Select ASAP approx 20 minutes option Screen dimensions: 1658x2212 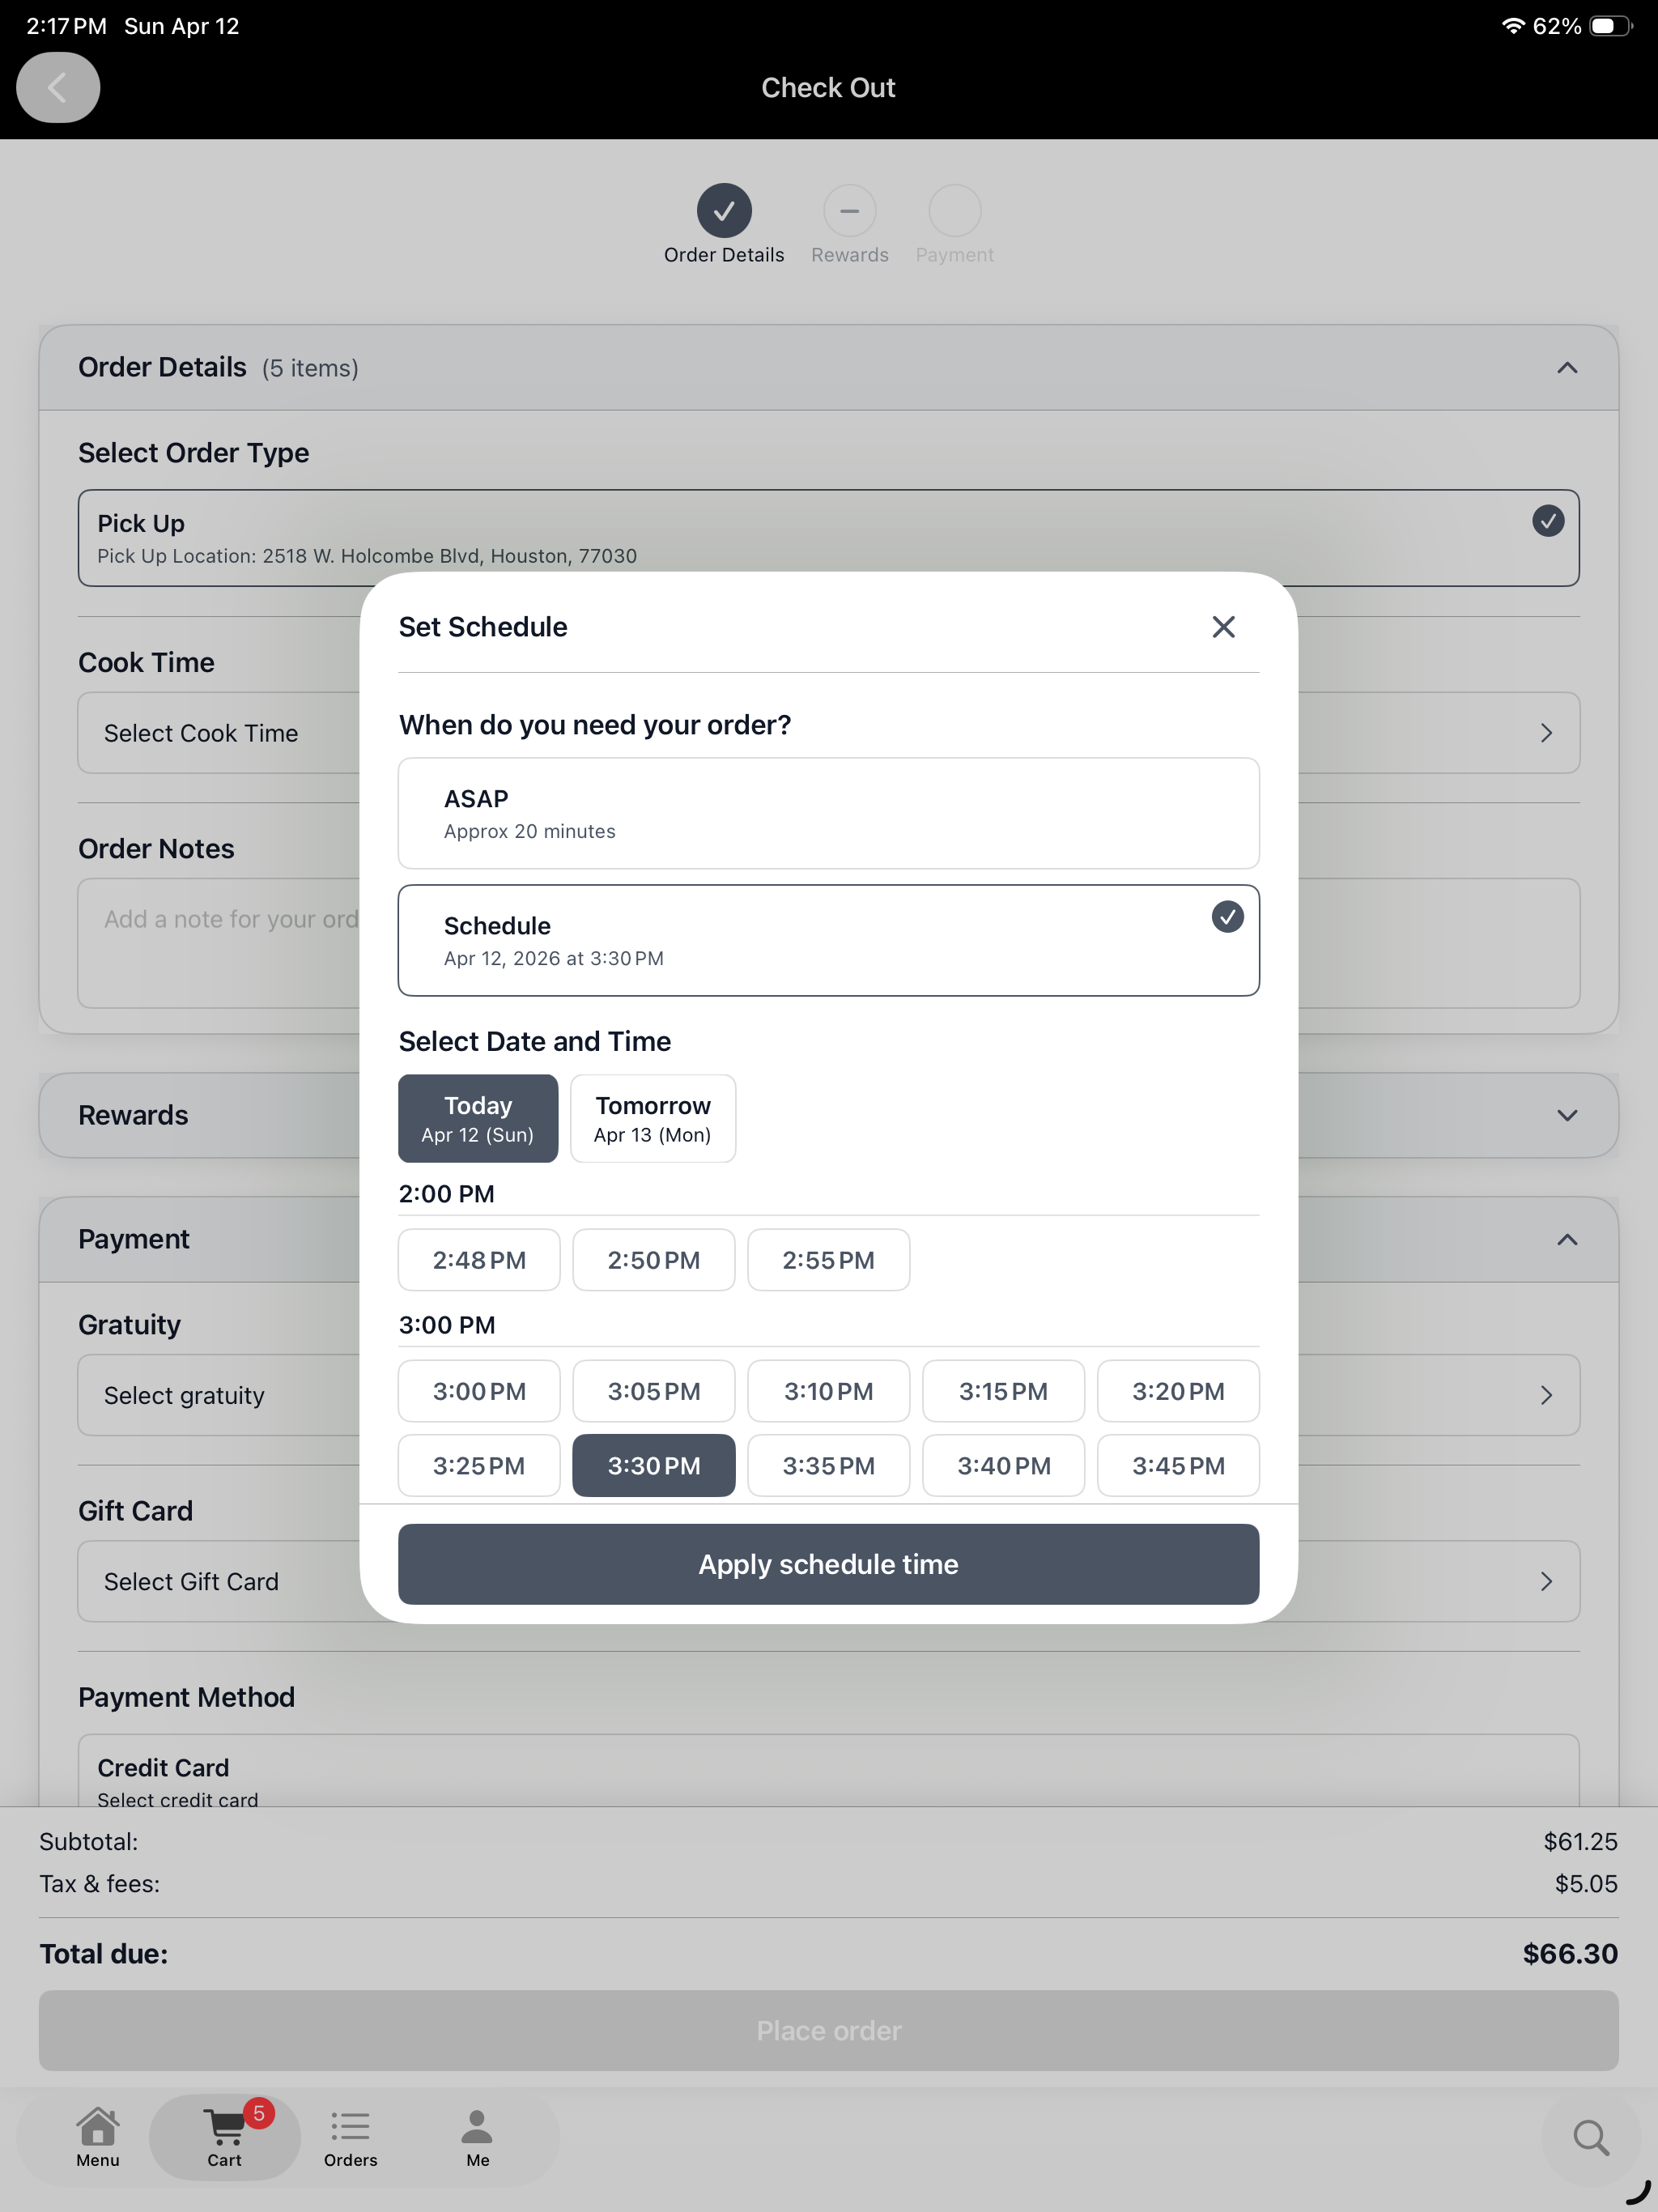pos(829,813)
